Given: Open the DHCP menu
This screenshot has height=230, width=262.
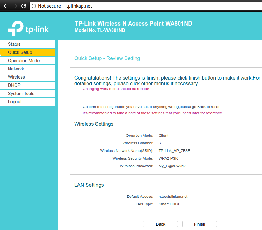Looking at the screenshot, I should coord(28,85).
